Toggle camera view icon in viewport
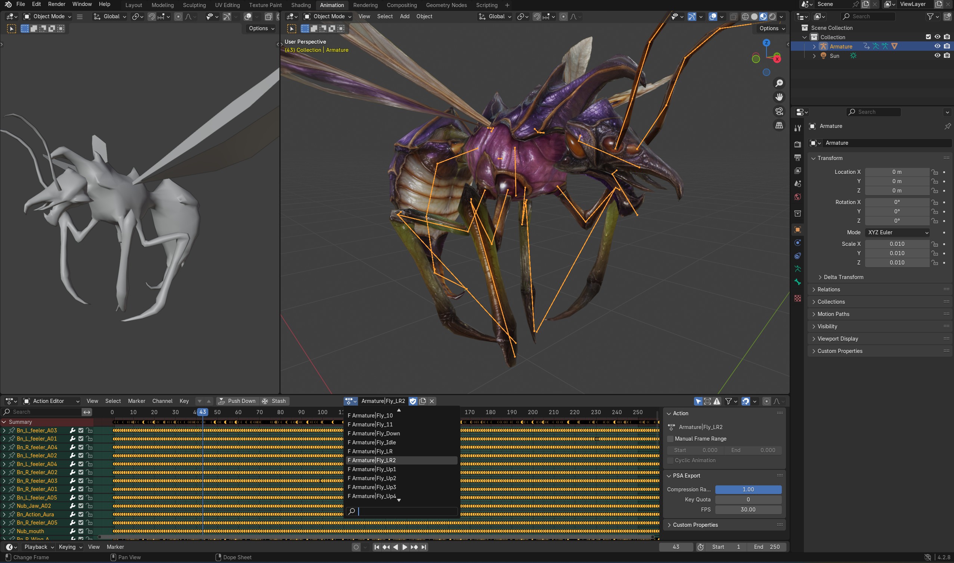Viewport: 954px width, 563px height. [x=779, y=111]
